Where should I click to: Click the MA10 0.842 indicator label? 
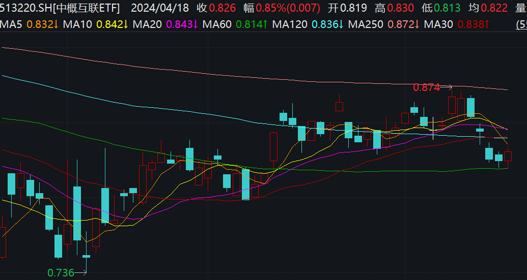[x=96, y=24]
